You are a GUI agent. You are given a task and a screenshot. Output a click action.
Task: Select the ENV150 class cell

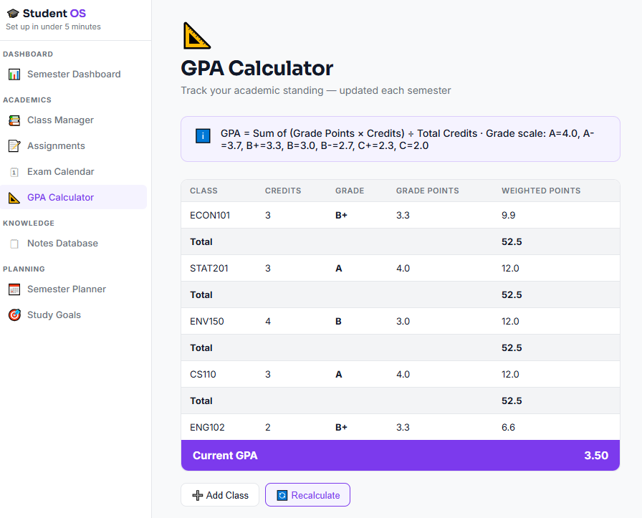(x=207, y=322)
